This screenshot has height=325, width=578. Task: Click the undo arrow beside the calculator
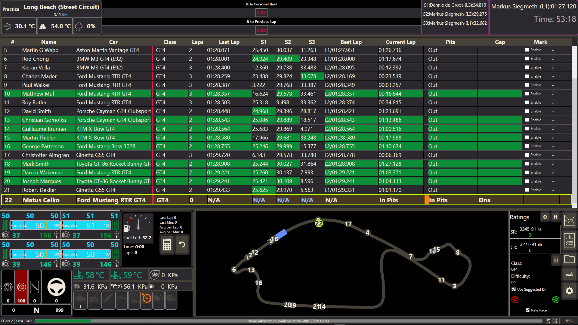182,244
